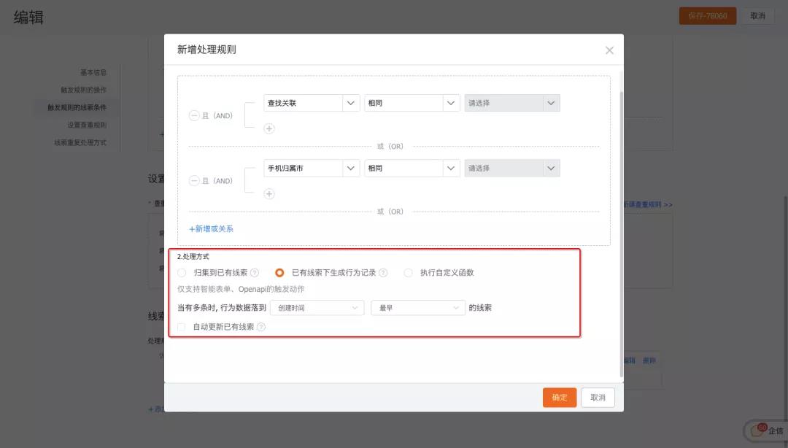Click the 新建查重规则 >> link behind the dialog

coord(648,204)
